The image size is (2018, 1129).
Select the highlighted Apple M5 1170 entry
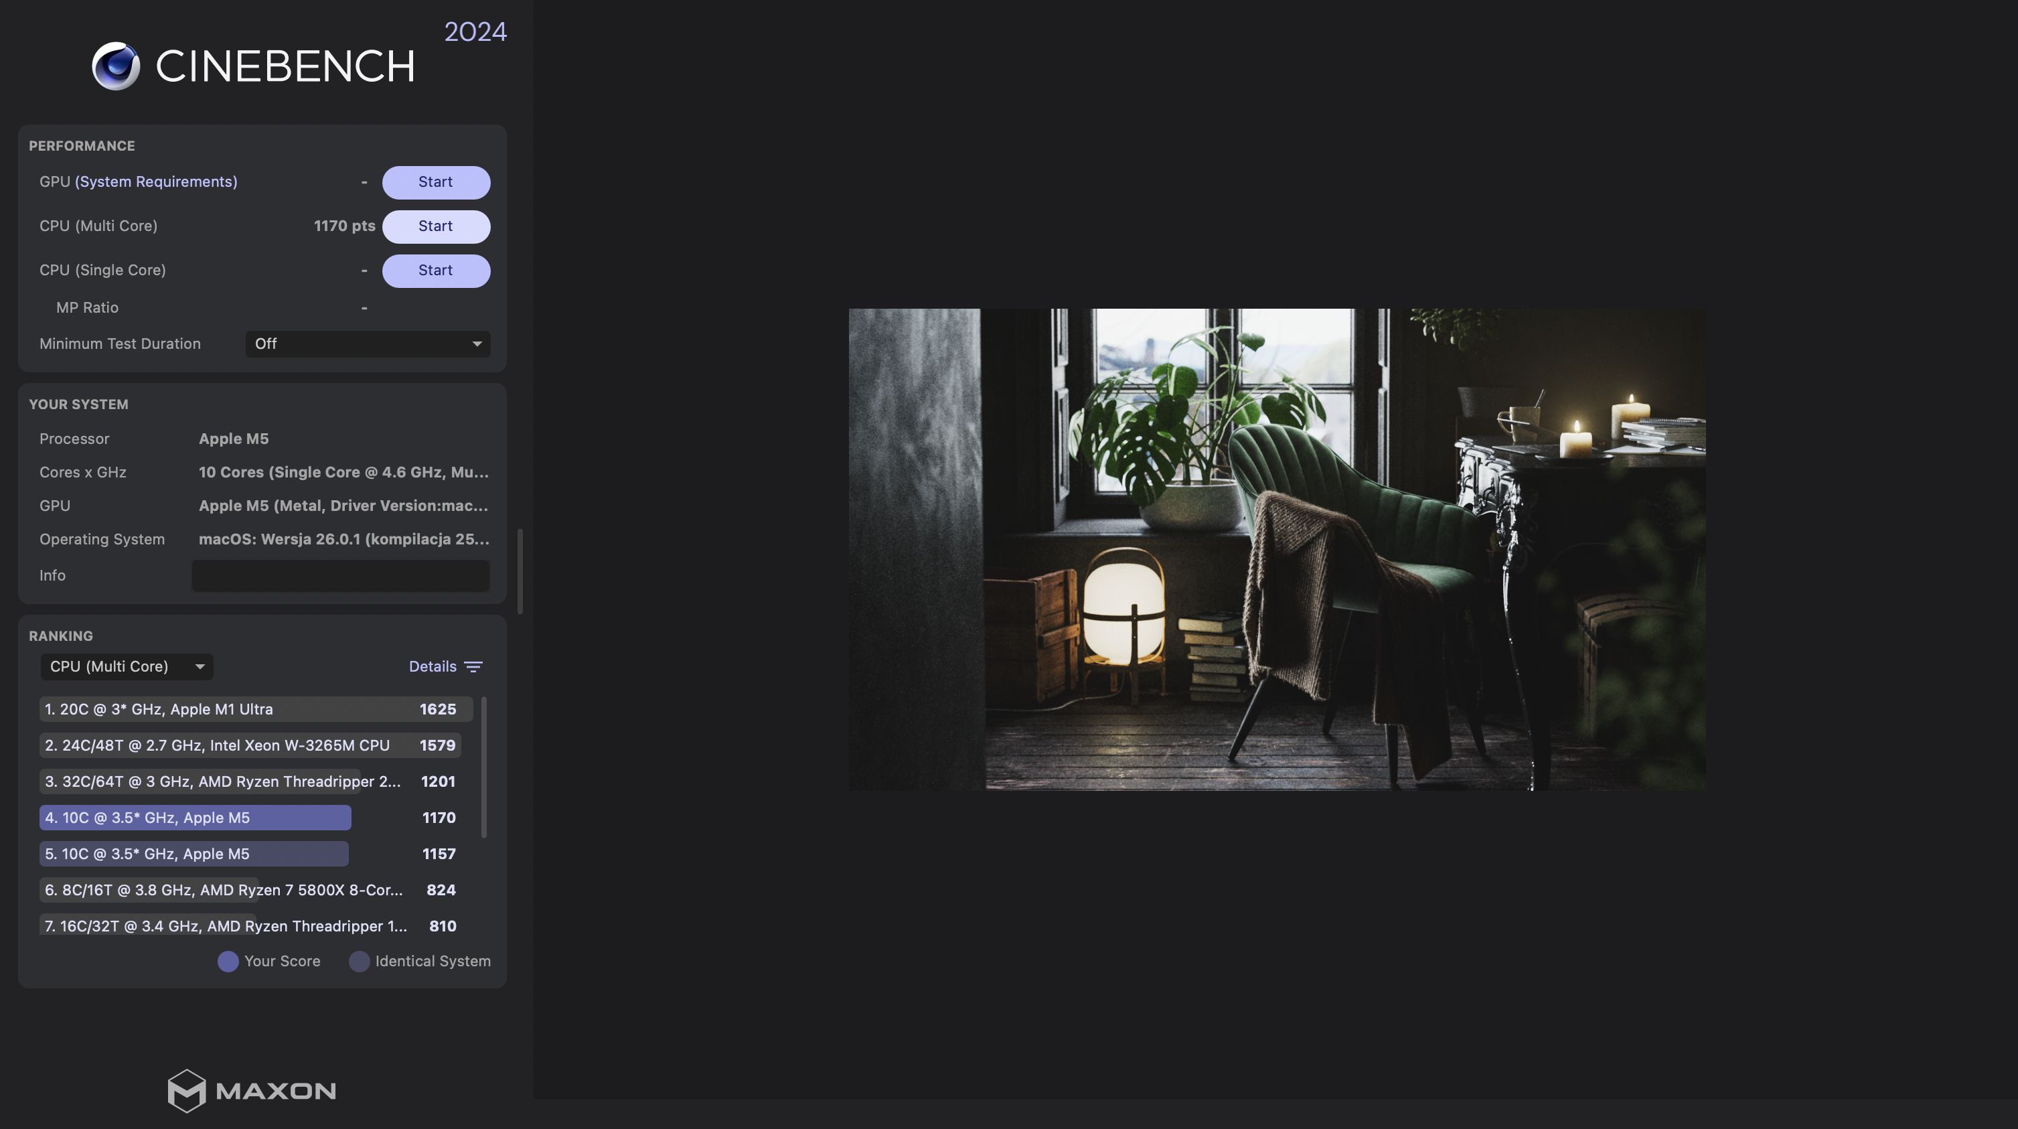click(x=196, y=818)
